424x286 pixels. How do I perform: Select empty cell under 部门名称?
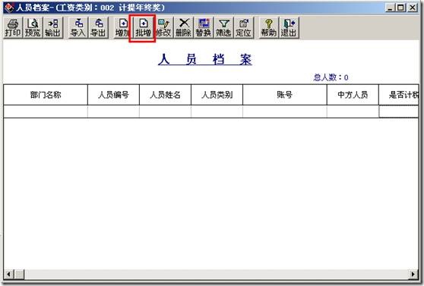[x=46, y=112]
